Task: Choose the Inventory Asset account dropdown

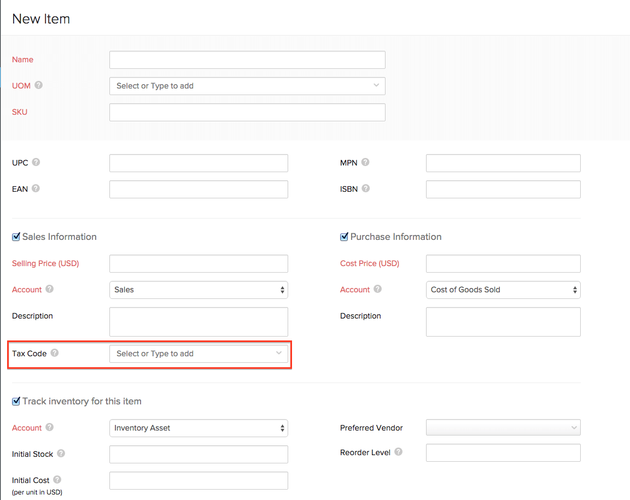Action: tap(199, 428)
